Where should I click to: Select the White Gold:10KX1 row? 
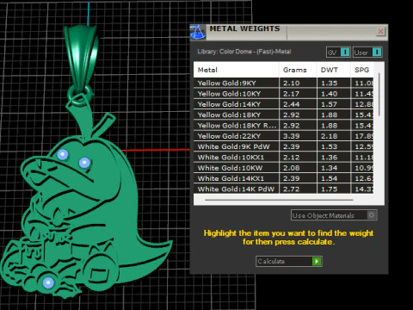tap(283, 158)
